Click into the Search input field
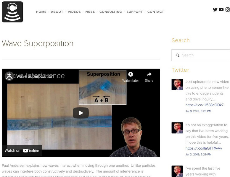This screenshot has height=177, width=230. pyautogui.click(x=201, y=55)
